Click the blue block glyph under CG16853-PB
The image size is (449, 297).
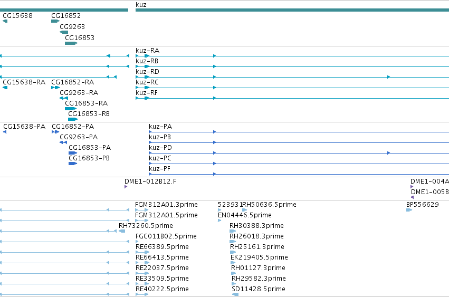[x=73, y=164]
